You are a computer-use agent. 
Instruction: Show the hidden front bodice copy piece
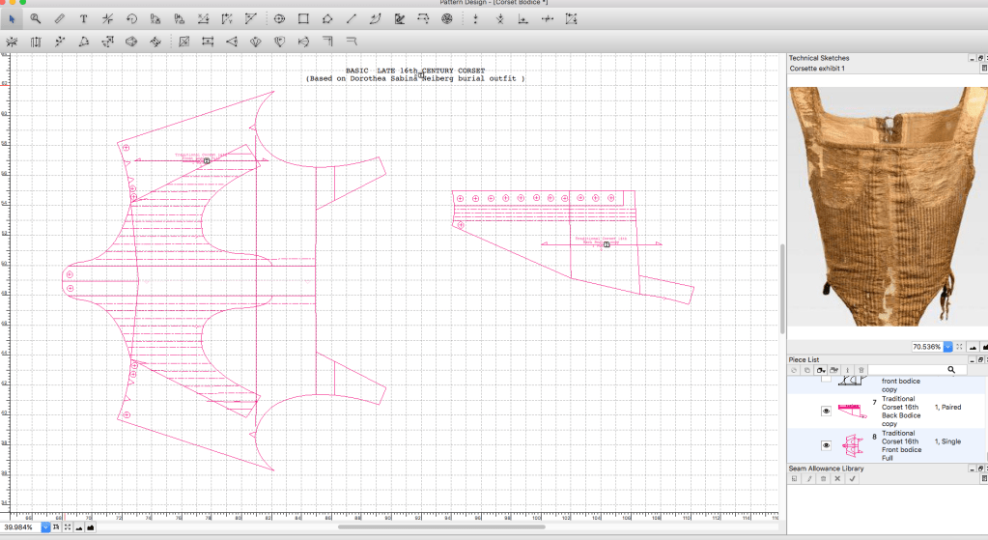pos(826,380)
